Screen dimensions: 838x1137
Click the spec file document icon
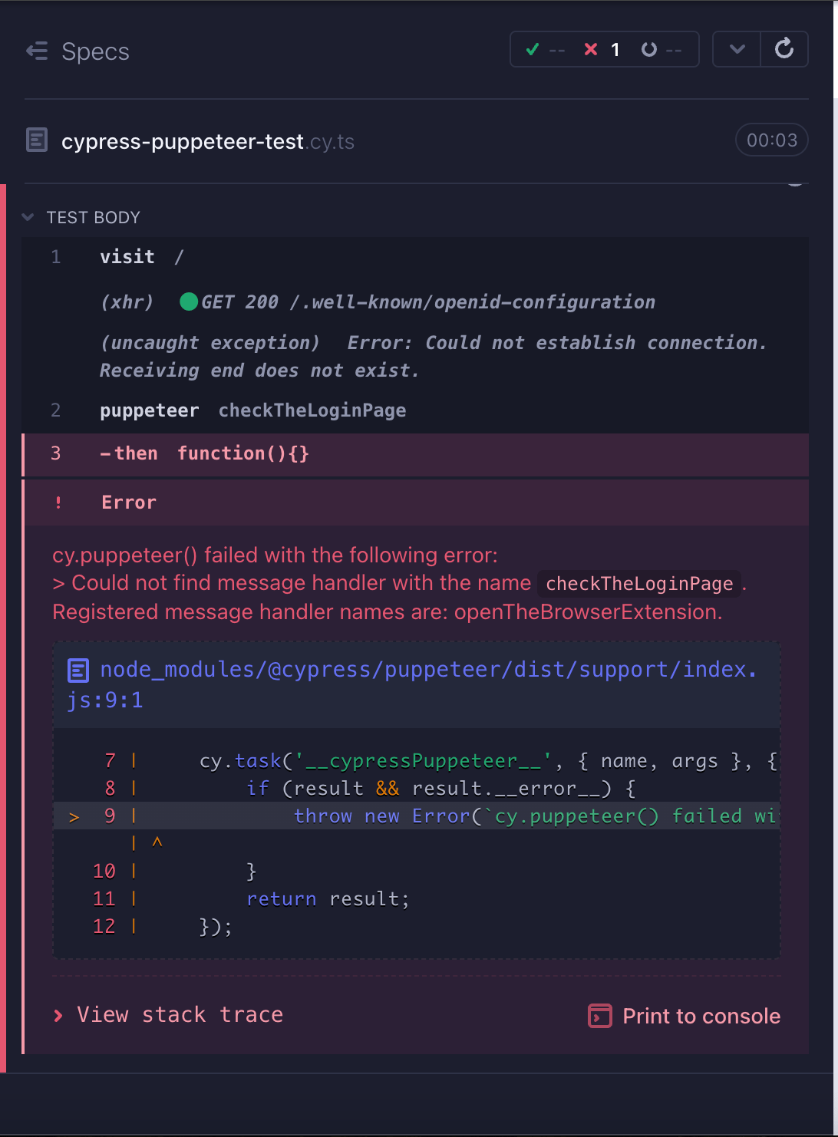tap(37, 140)
